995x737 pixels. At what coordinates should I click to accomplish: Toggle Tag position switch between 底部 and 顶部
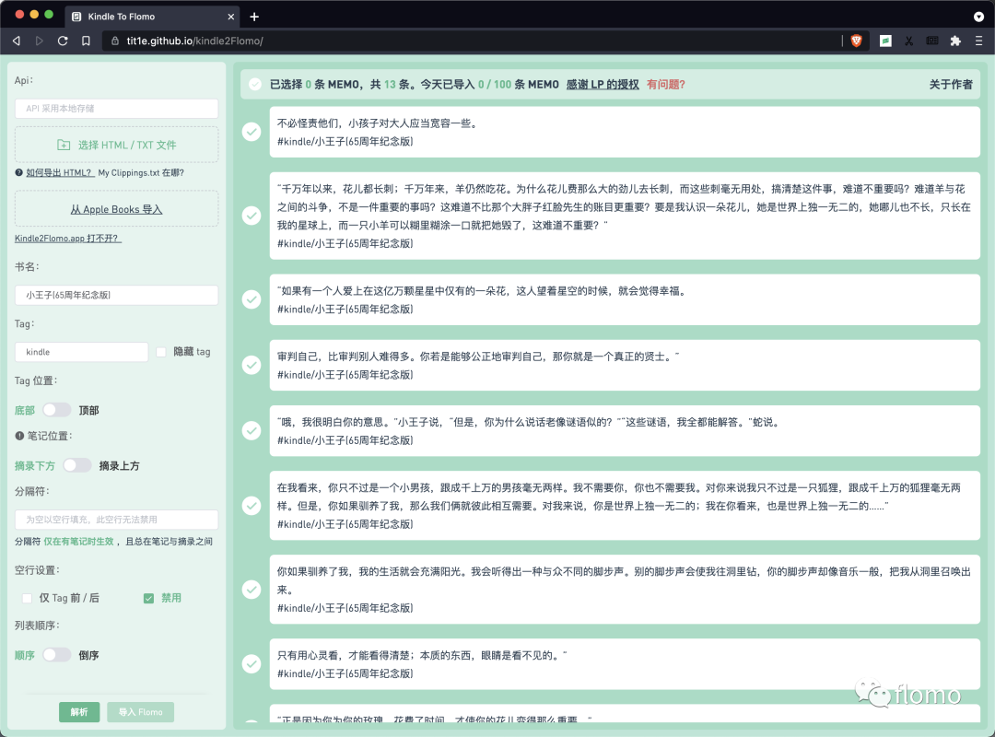56,410
